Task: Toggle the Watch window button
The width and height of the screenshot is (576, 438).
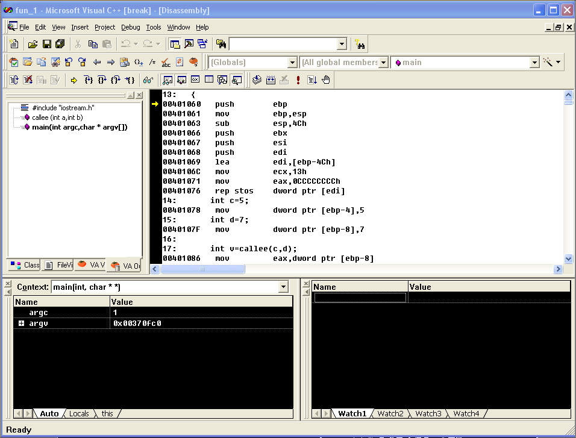Action: 167,80
